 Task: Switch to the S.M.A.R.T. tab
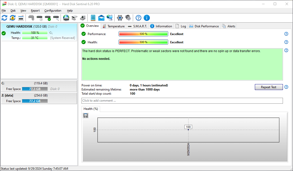point(137,26)
